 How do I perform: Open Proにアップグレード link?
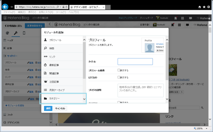[x=128, y=18]
